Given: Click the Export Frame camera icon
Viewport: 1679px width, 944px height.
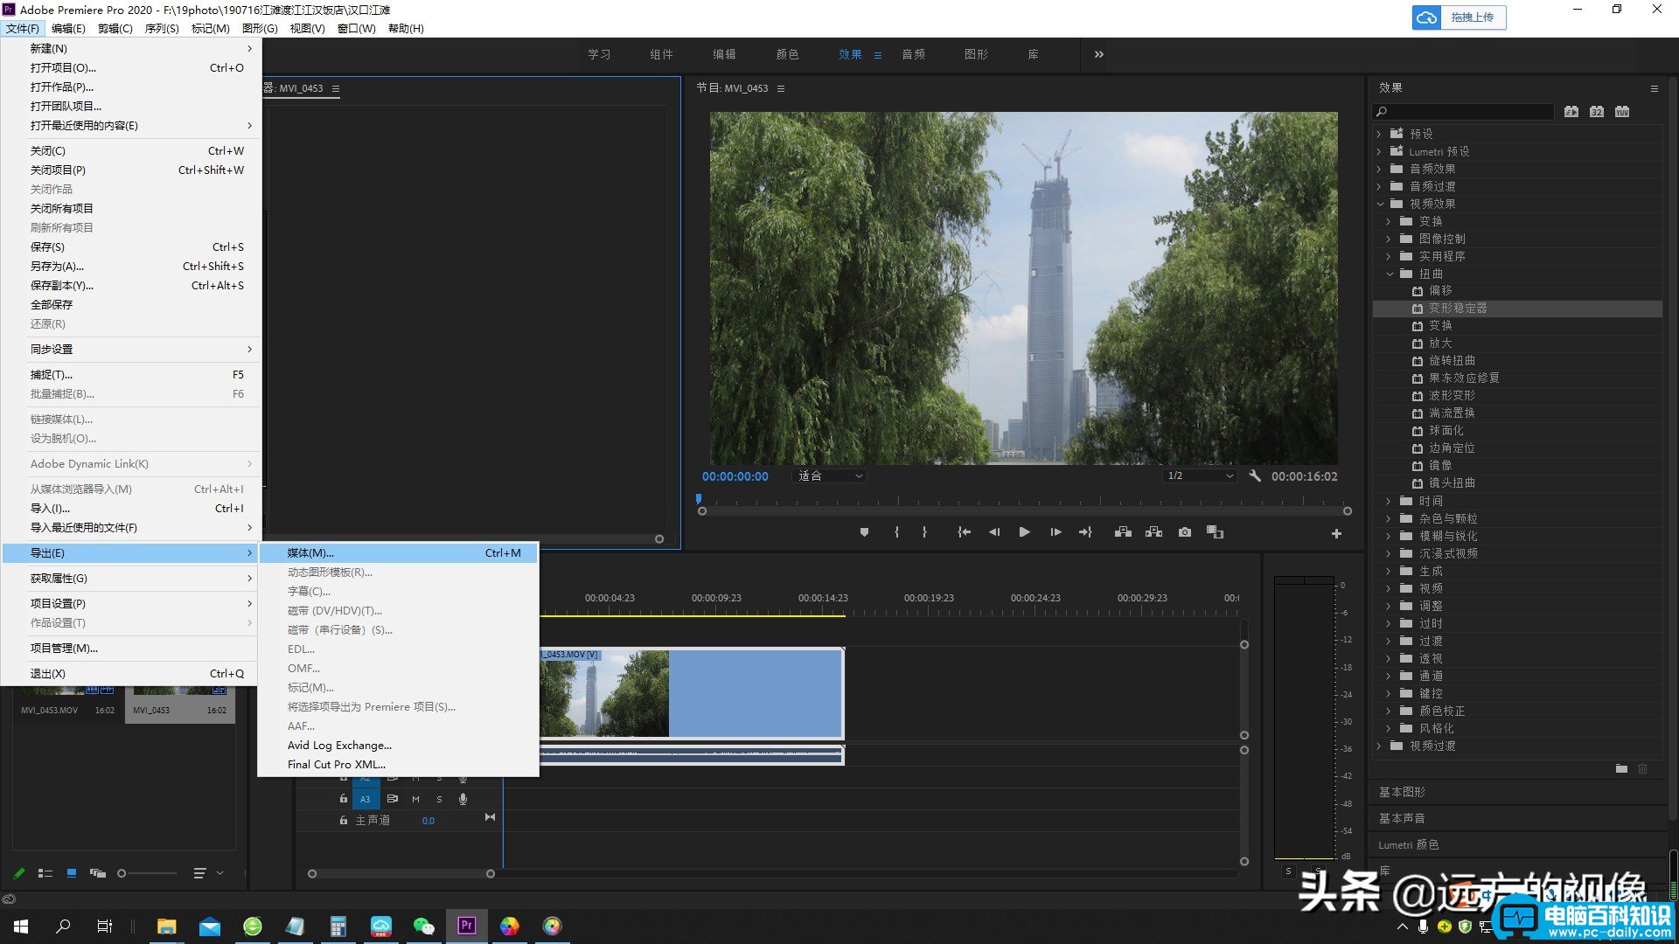Looking at the screenshot, I should click(1185, 532).
